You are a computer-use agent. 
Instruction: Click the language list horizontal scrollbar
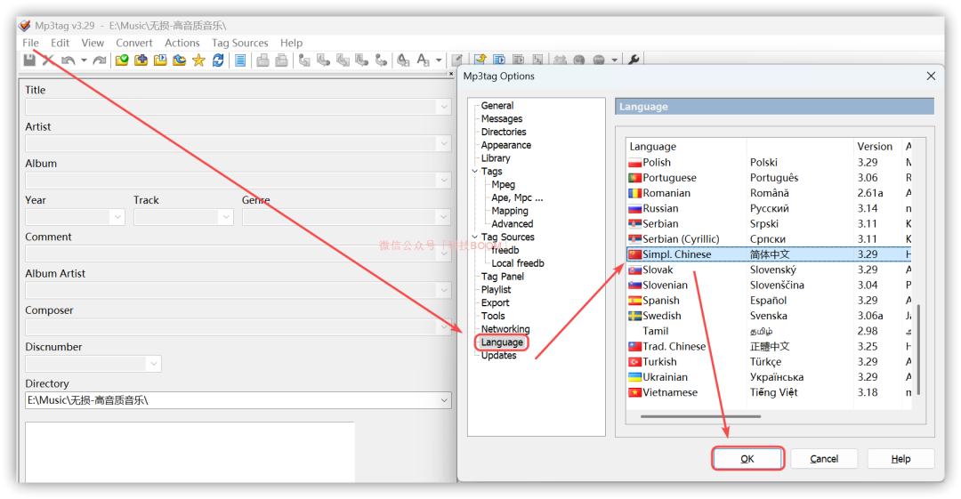pyautogui.click(x=700, y=416)
